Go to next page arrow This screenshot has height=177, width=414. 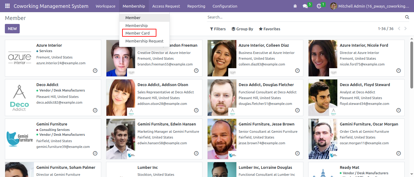406,28
